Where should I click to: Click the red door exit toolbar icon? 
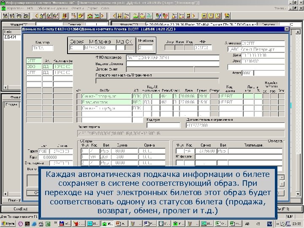tap(65, 16)
